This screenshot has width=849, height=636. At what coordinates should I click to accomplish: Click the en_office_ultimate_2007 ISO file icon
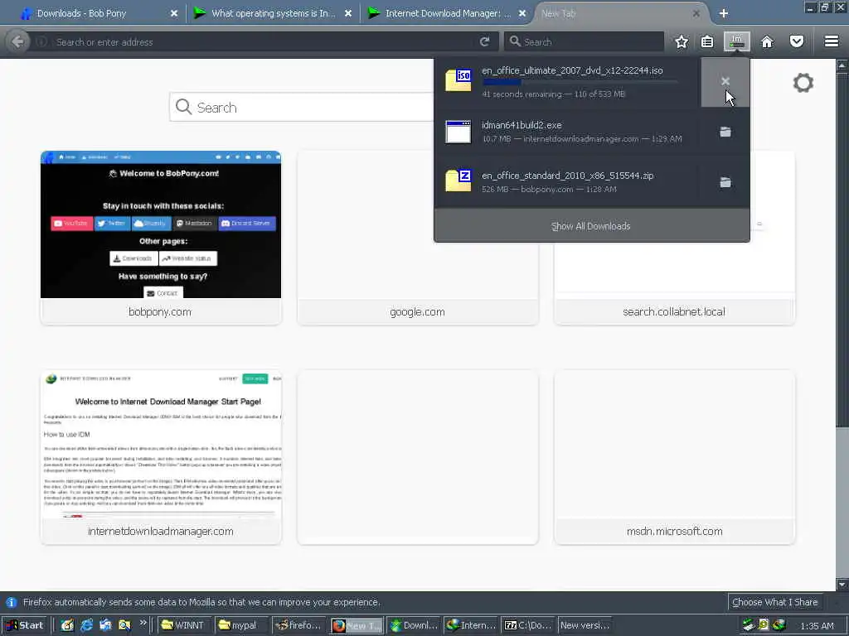tap(458, 80)
